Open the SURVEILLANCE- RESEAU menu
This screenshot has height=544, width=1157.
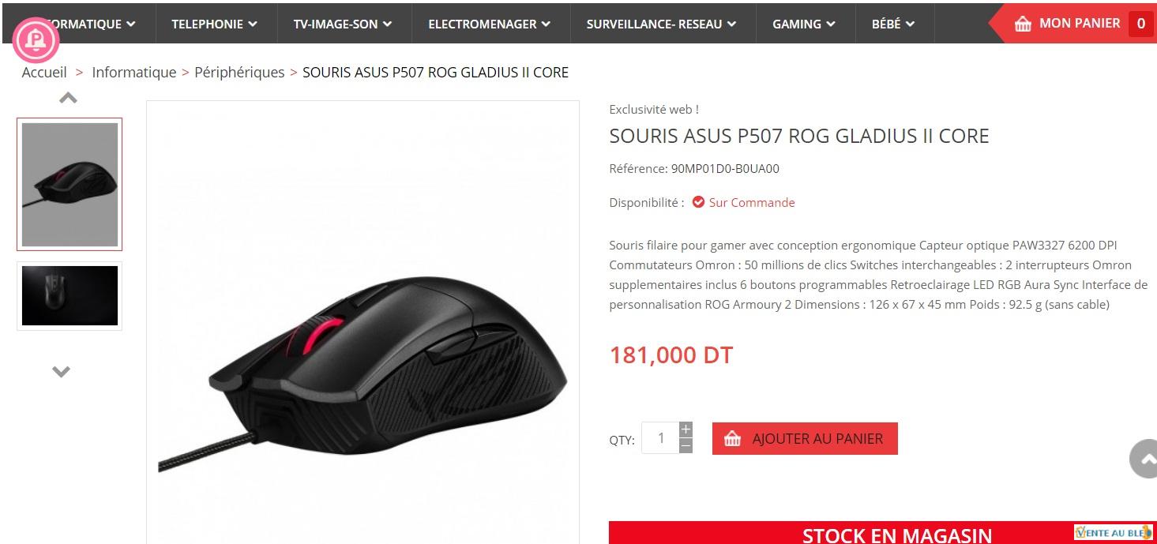[x=662, y=24]
